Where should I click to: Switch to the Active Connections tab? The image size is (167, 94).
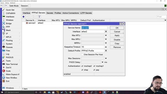71,13
